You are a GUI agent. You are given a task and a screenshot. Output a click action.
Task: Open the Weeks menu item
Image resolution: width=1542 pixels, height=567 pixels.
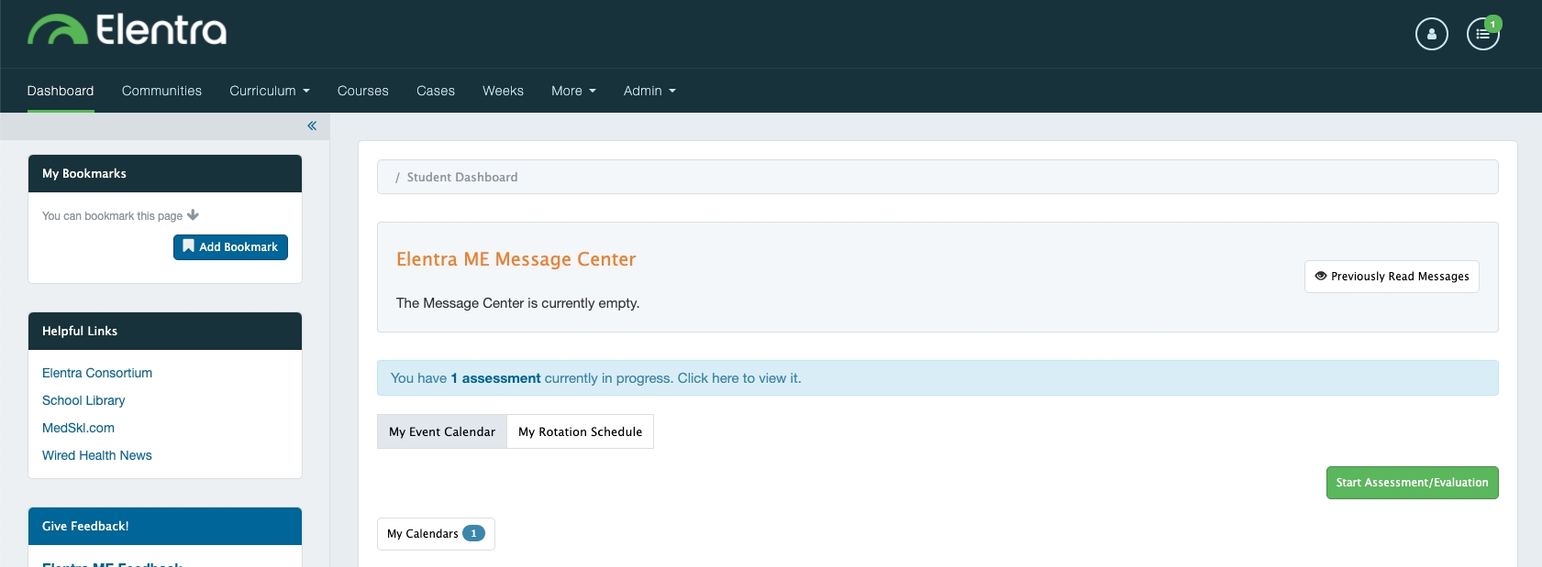[x=503, y=91]
